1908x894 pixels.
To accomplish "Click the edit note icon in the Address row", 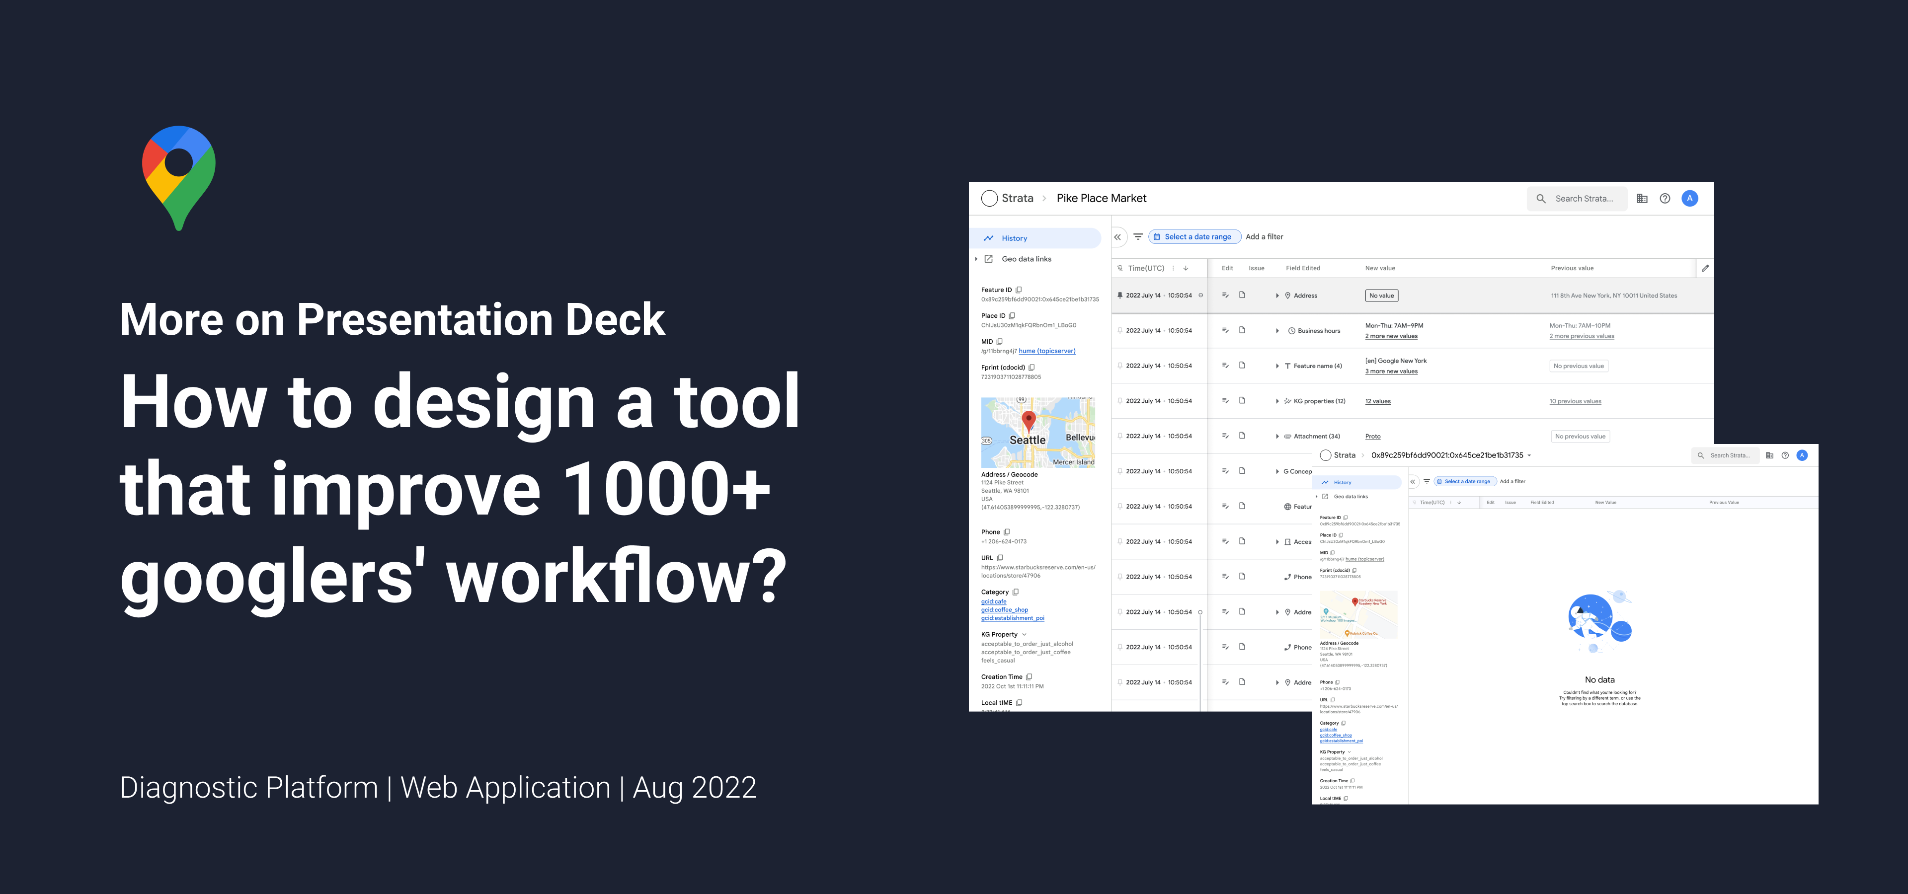I will click(1225, 296).
